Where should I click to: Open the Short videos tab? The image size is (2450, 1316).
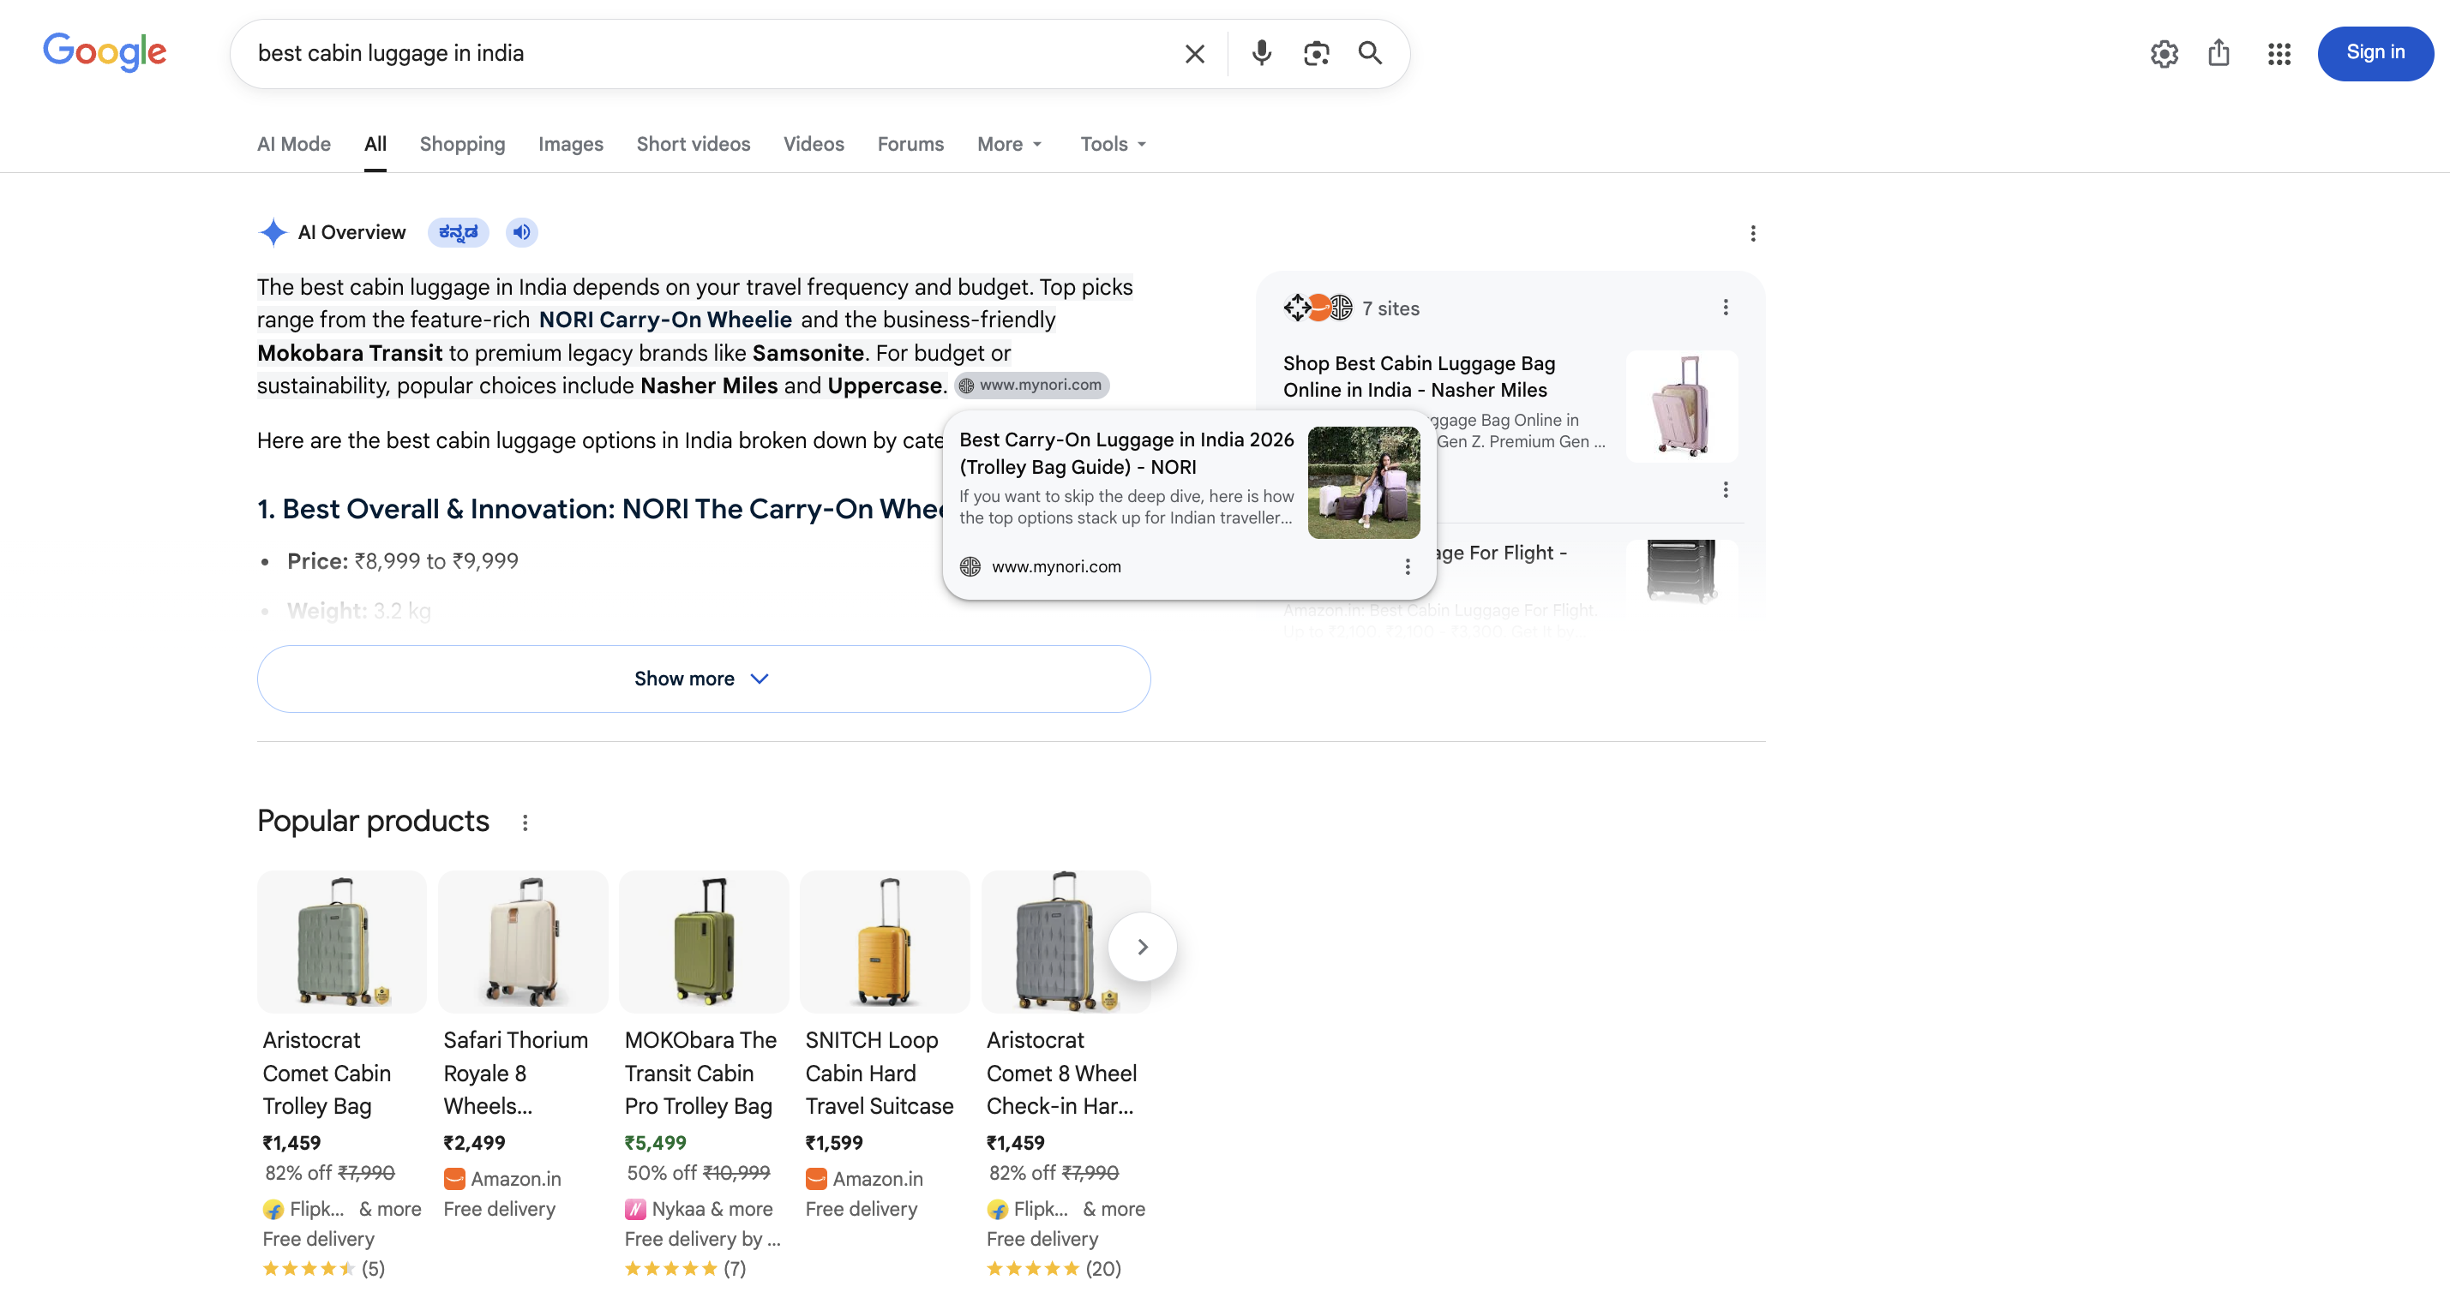pos(694,144)
